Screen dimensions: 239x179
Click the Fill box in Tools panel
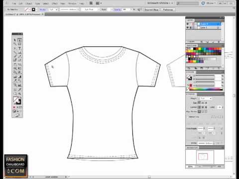(x=15, y=99)
